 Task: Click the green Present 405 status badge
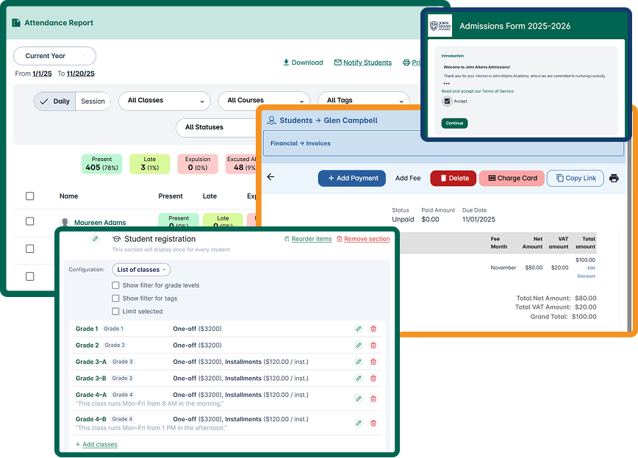[102, 164]
